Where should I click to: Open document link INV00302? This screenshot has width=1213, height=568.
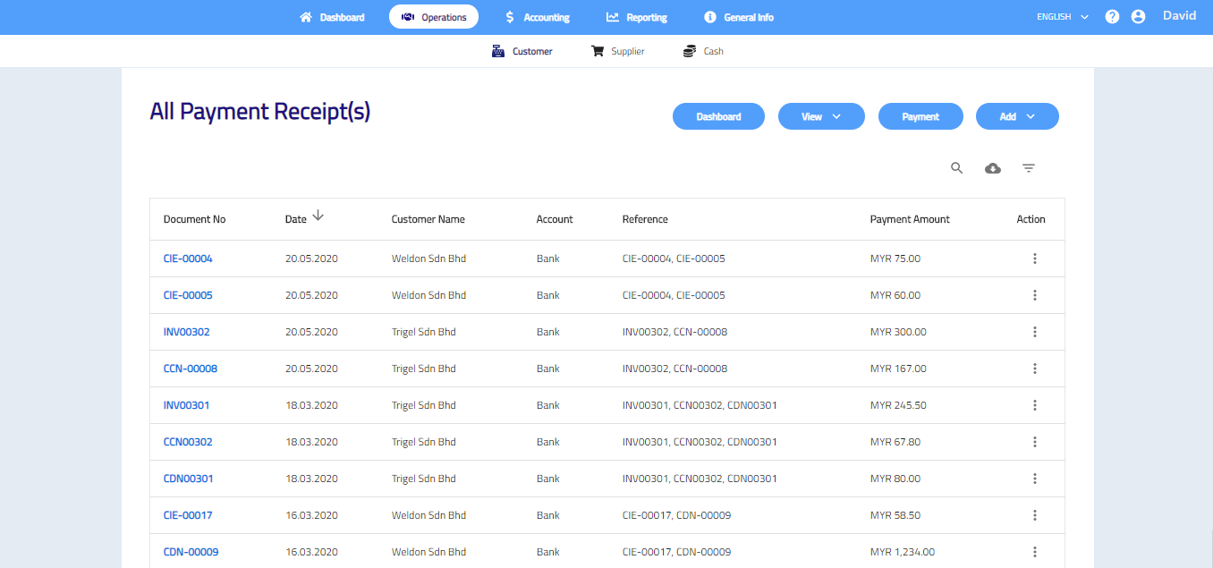pyautogui.click(x=186, y=332)
